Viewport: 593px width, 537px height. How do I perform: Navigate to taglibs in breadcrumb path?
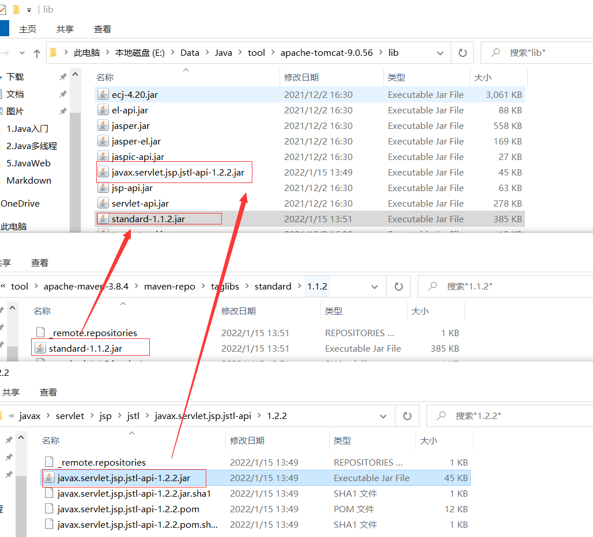[225, 287]
